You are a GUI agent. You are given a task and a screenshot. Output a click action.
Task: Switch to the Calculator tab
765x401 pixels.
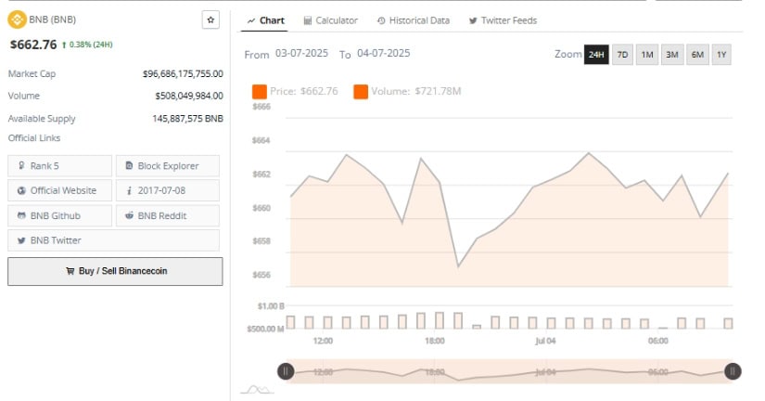point(330,20)
